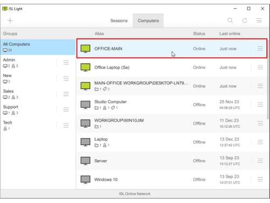The image size is (270, 203).
Task: Click the folder icon in Laptop row
Action: [97, 145]
